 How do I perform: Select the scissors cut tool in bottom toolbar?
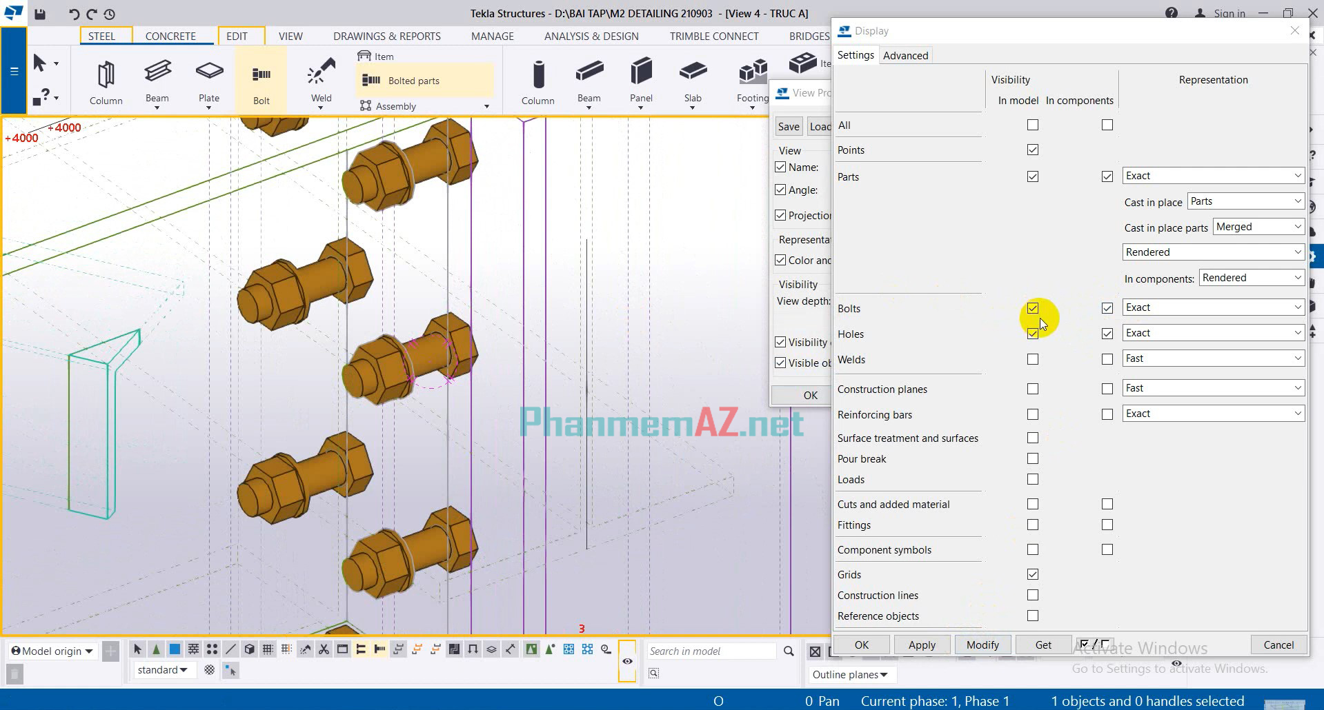pos(323,649)
